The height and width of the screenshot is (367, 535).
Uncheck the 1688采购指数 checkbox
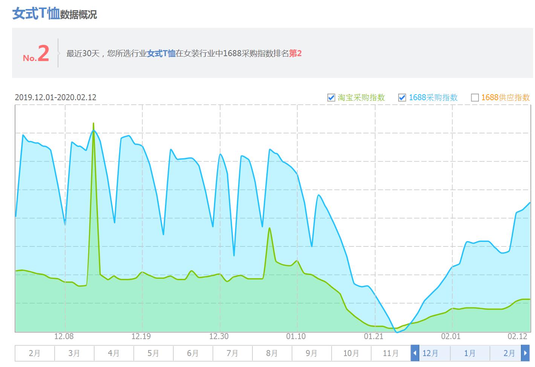402,98
